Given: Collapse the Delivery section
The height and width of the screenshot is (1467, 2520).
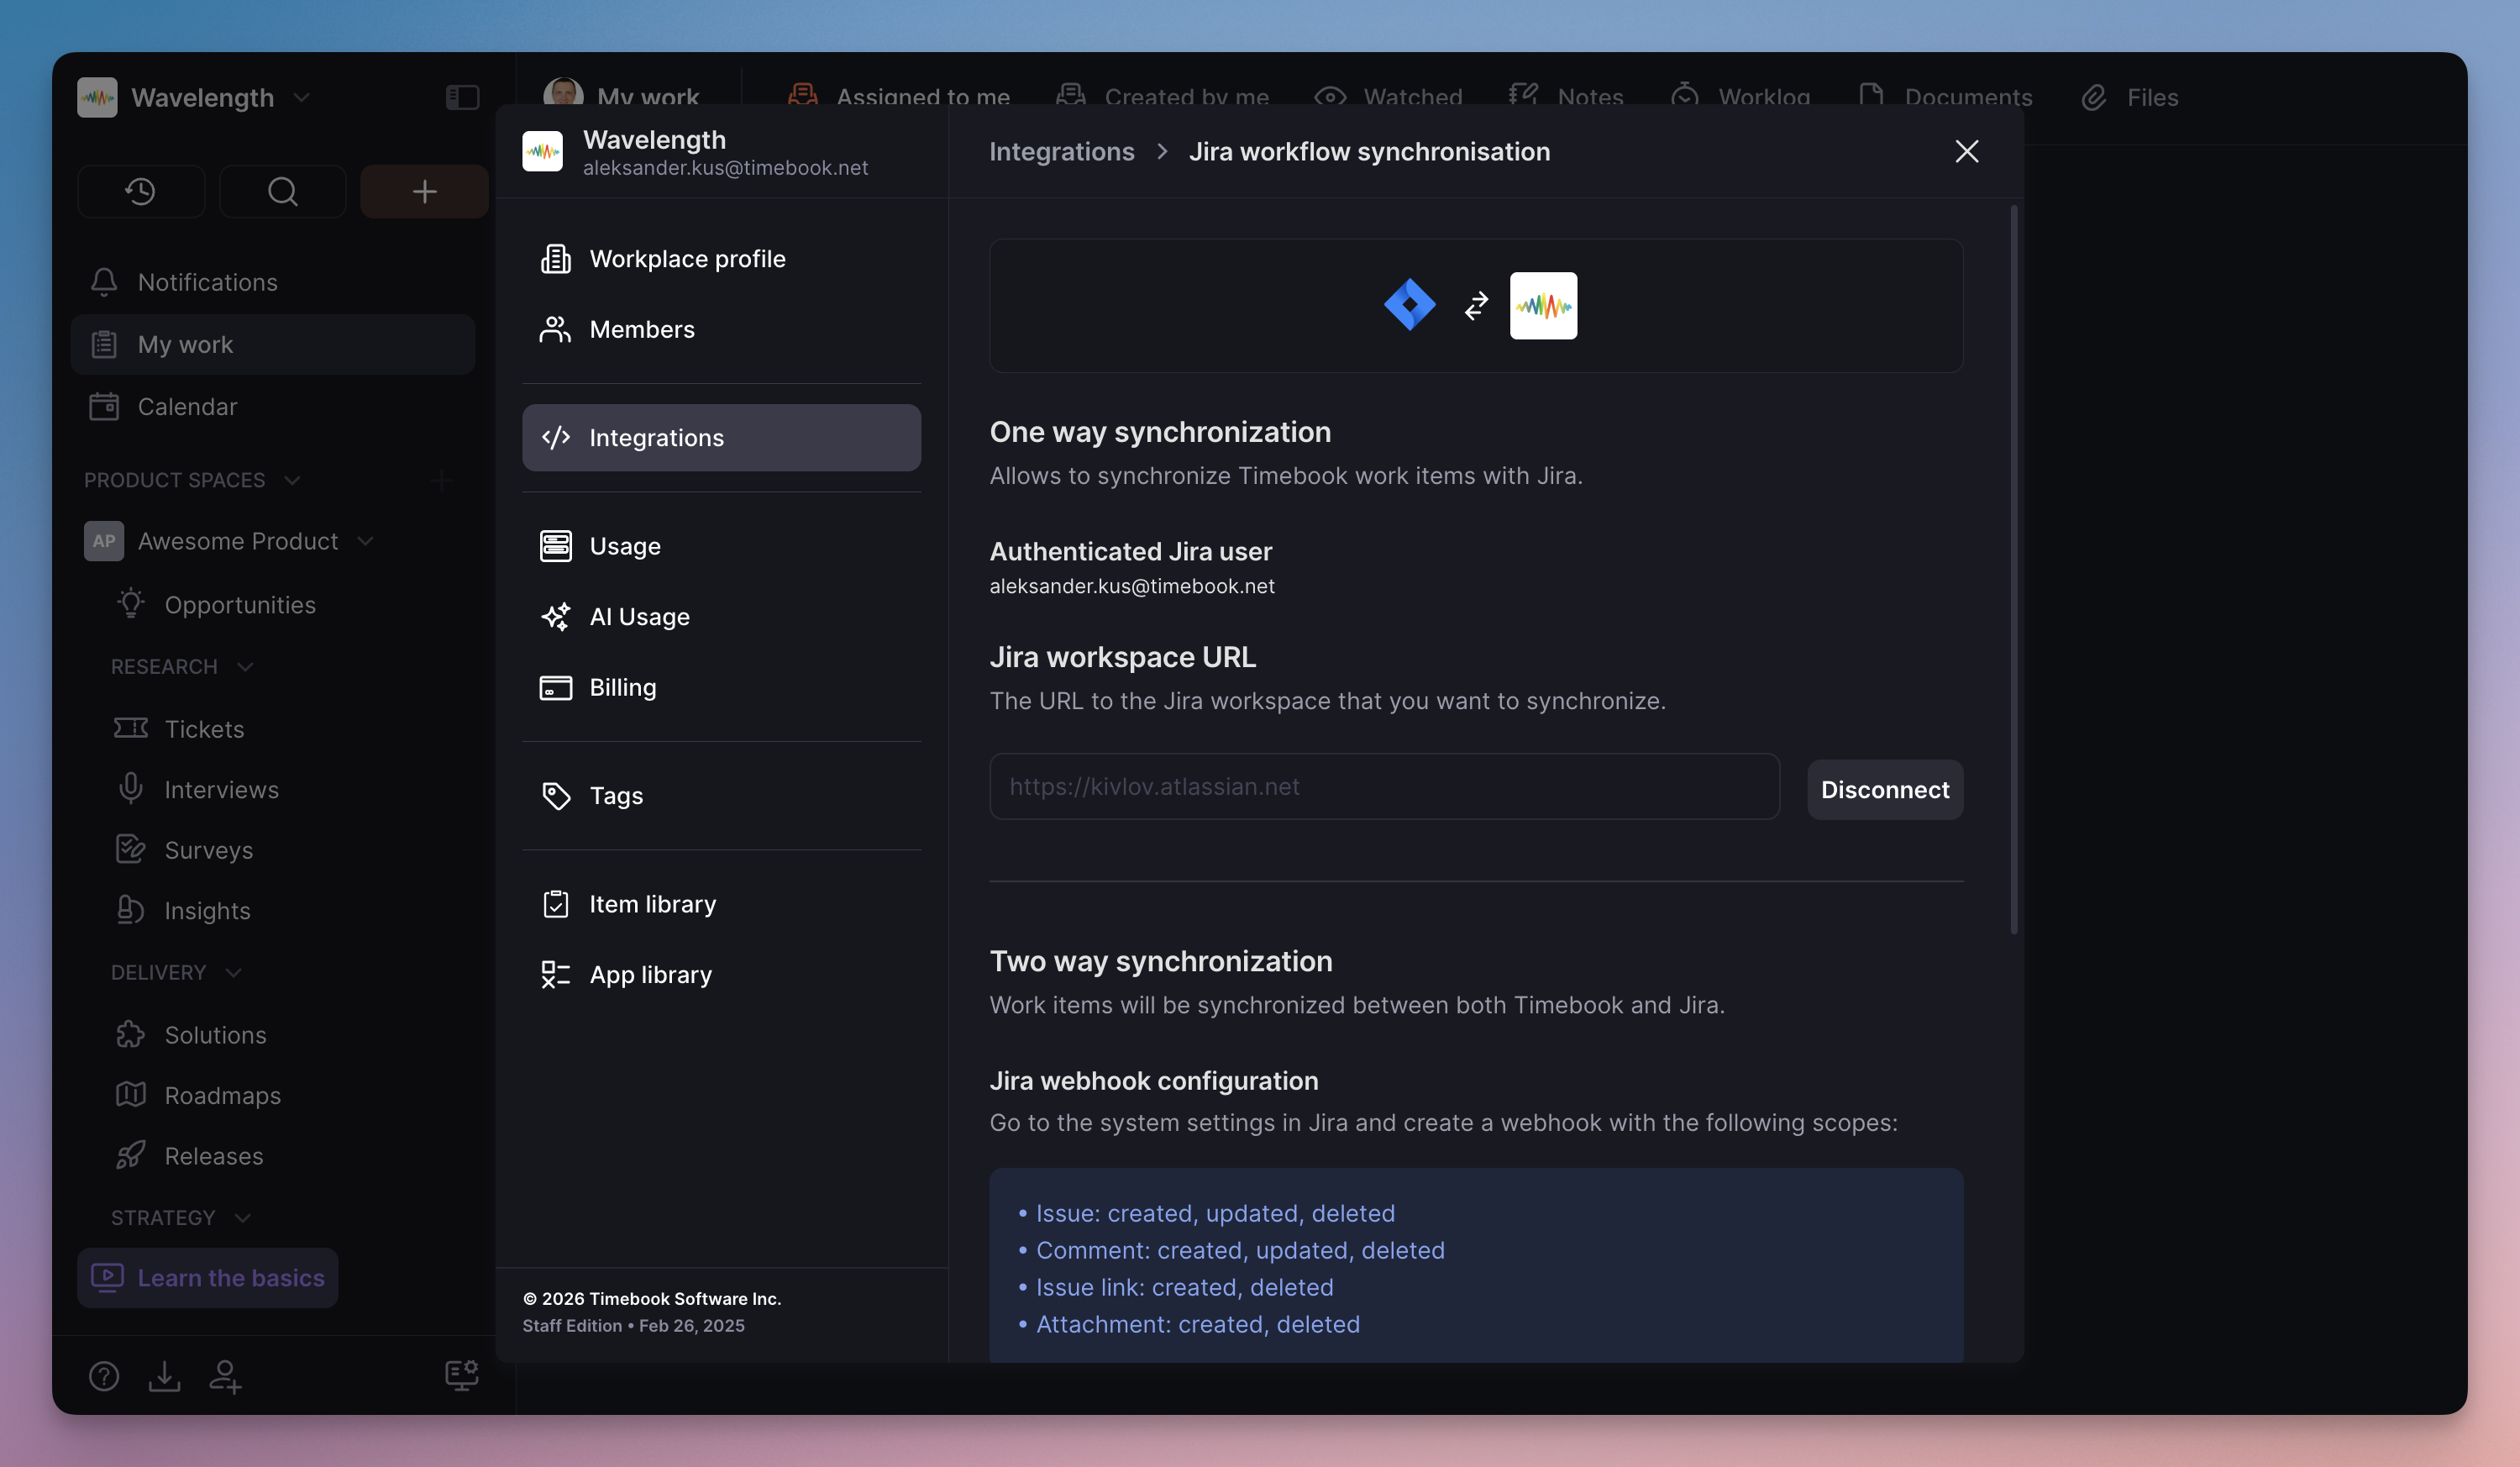Looking at the screenshot, I should tap(233, 973).
